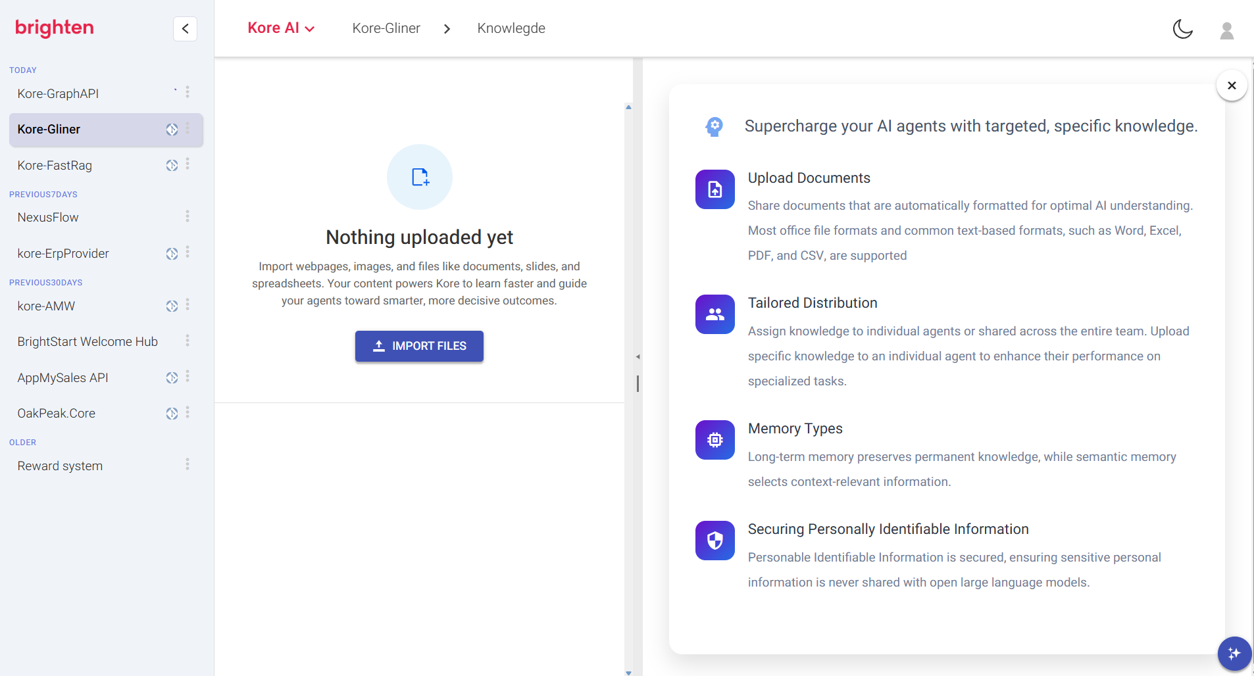Open BrightStart Welcome Hub item

coord(88,341)
